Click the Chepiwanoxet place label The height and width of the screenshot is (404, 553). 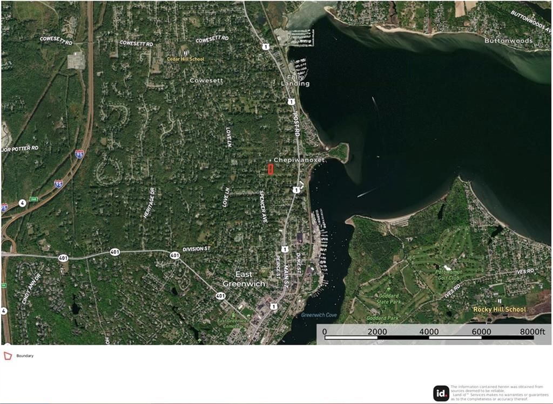pos(299,160)
